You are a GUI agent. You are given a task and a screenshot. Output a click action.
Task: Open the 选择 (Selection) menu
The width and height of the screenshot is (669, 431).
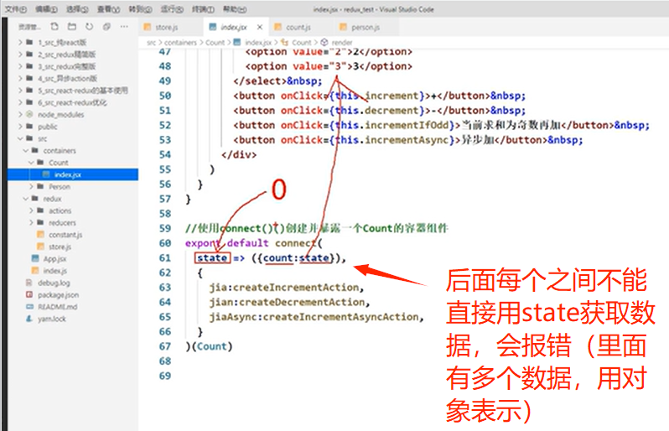tap(77, 9)
